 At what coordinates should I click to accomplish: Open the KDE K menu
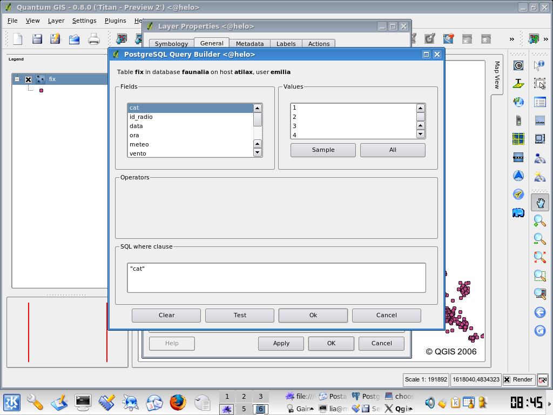(x=12, y=403)
